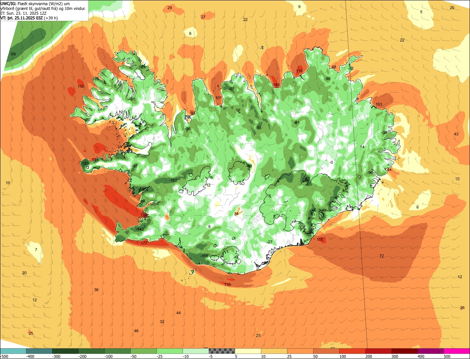This screenshot has height=359, width=470.
Task: Click the map value '27' in the northern sea
Action: tap(203, 17)
